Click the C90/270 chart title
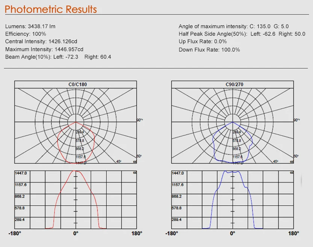 coord(234,84)
